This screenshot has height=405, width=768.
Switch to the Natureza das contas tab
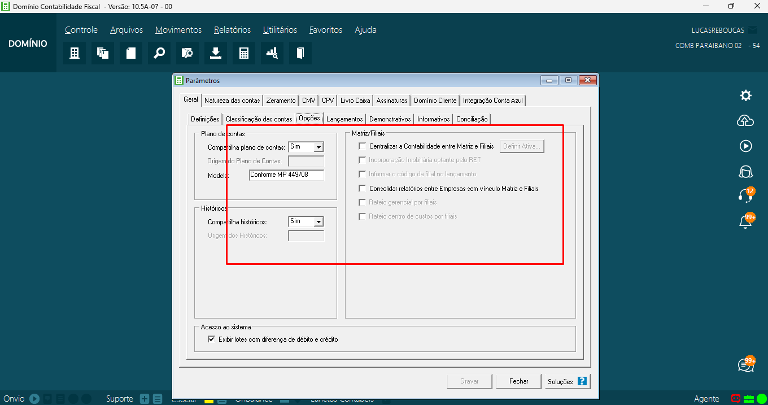pos(232,101)
